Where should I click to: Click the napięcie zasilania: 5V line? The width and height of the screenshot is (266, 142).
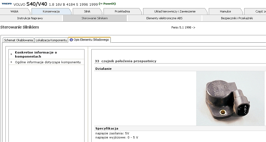pos(112,133)
